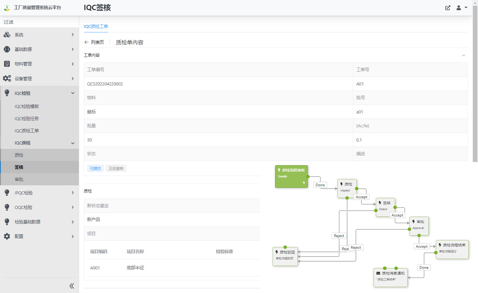Open the 审批 sidebar menu item
The height and width of the screenshot is (293, 478).
pyautogui.click(x=19, y=179)
